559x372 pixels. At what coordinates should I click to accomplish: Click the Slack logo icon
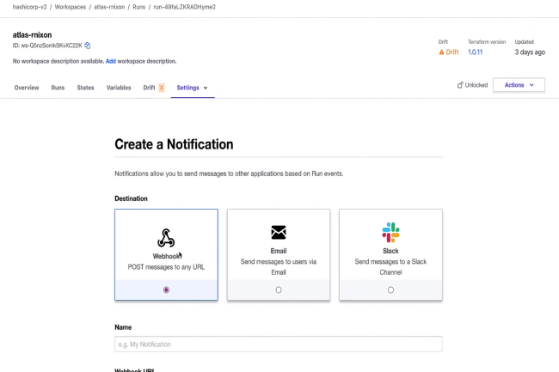tap(390, 233)
